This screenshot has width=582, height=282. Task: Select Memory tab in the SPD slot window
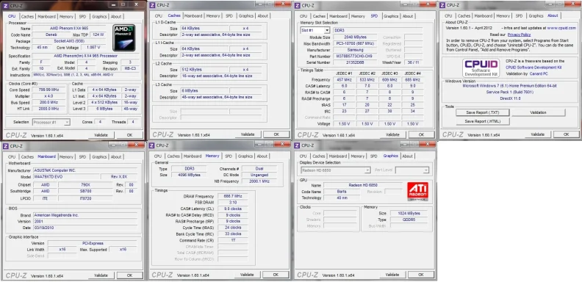coord(358,16)
